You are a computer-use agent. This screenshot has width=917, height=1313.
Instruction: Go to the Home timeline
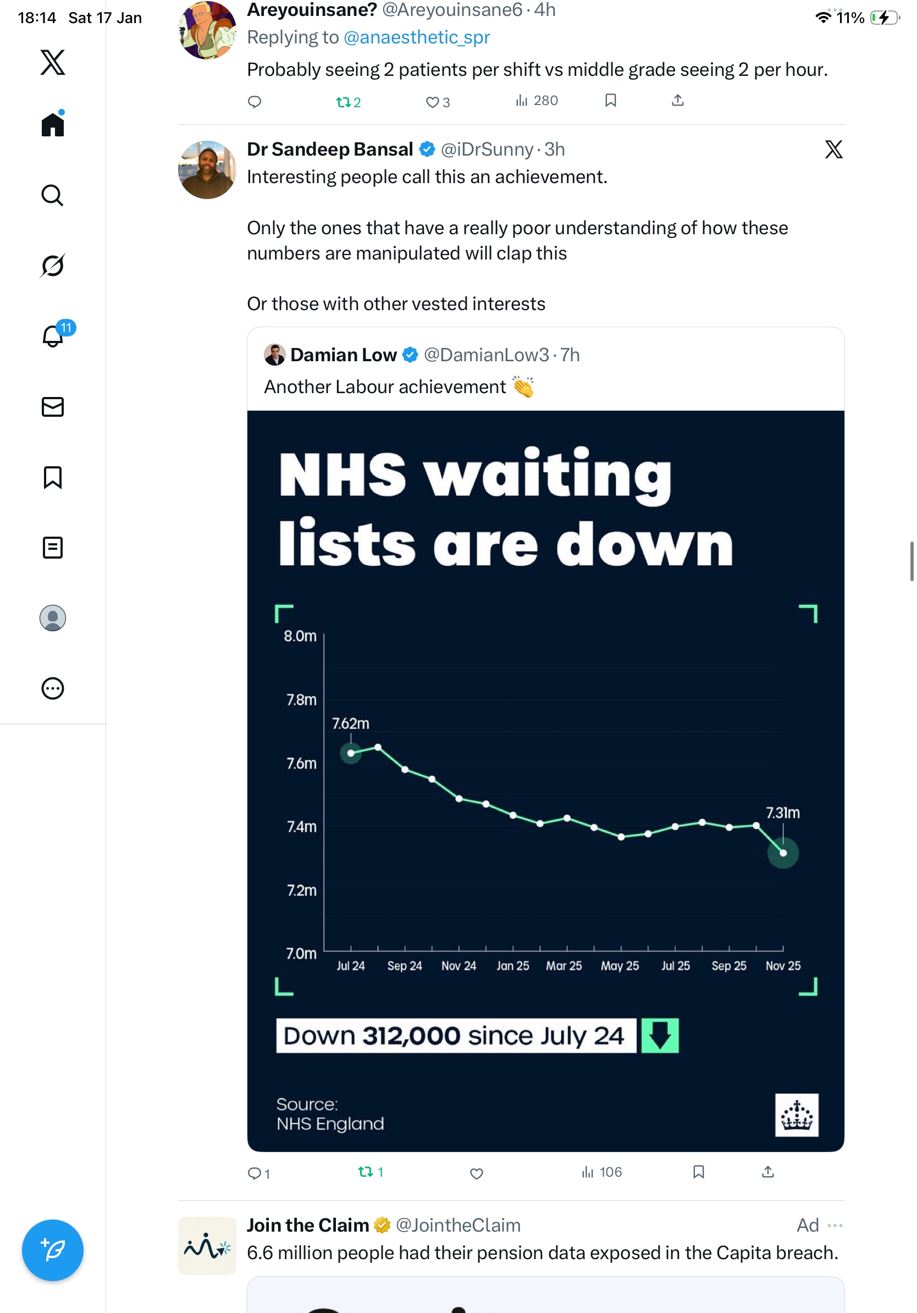[53, 124]
